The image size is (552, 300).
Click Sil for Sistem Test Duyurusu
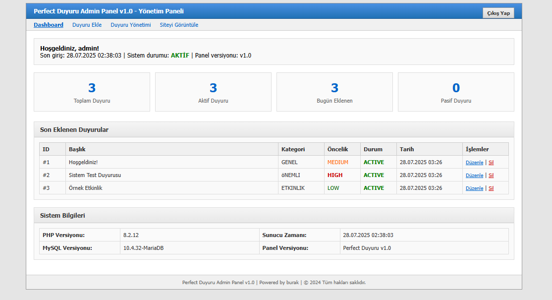pyautogui.click(x=491, y=176)
